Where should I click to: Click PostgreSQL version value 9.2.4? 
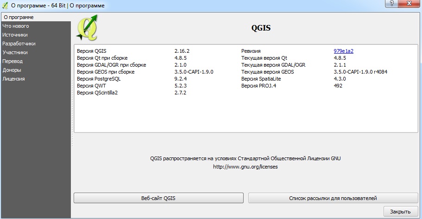[x=181, y=79]
